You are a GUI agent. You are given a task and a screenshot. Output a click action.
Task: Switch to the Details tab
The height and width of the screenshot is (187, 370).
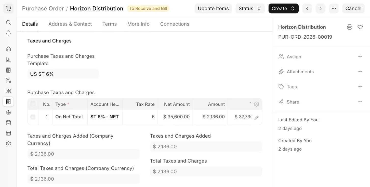30,24
